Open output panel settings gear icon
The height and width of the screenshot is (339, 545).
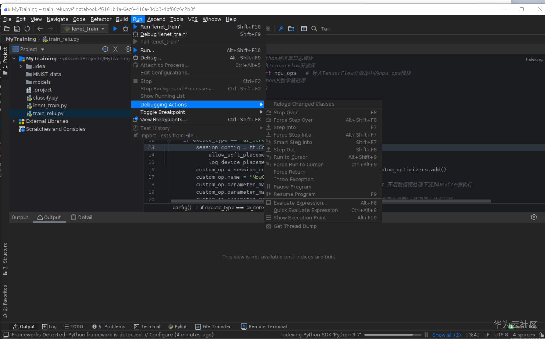click(x=534, y=217)
